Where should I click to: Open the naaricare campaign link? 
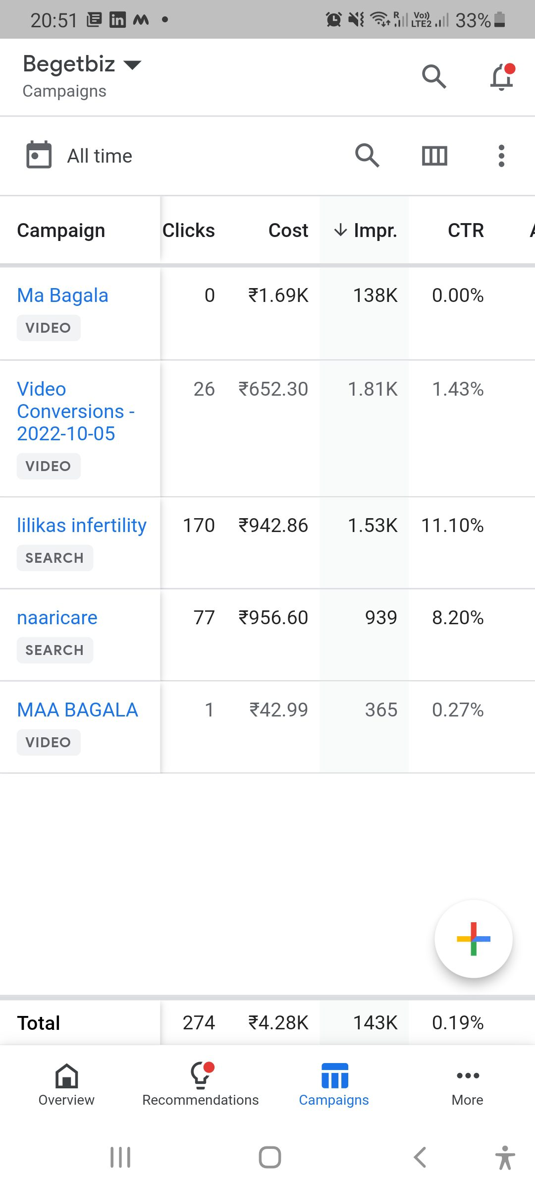57,618
